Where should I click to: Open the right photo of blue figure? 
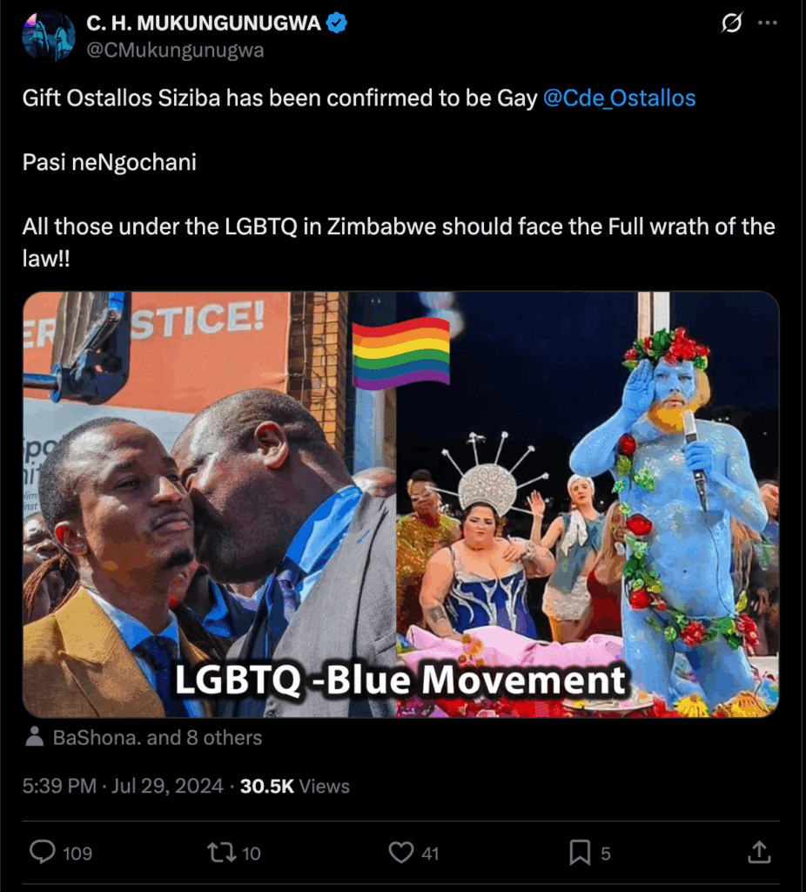pyautogui.click(x=588, y=504)
